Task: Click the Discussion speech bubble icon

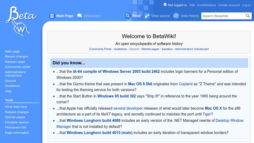Action: 80,16
